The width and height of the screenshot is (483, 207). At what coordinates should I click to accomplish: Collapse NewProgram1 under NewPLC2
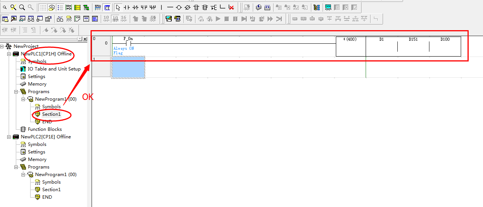point(24,175)
